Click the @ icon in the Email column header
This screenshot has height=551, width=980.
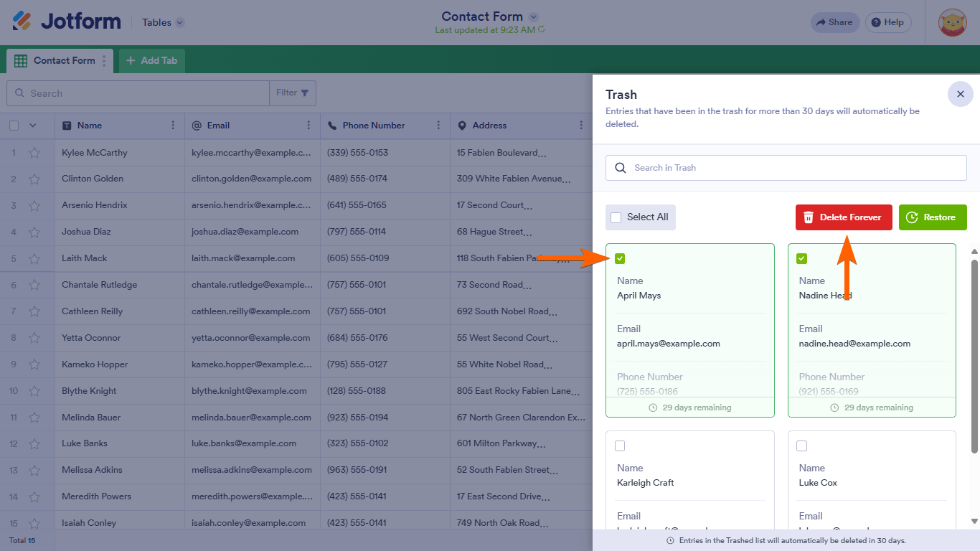pos(194,126)
